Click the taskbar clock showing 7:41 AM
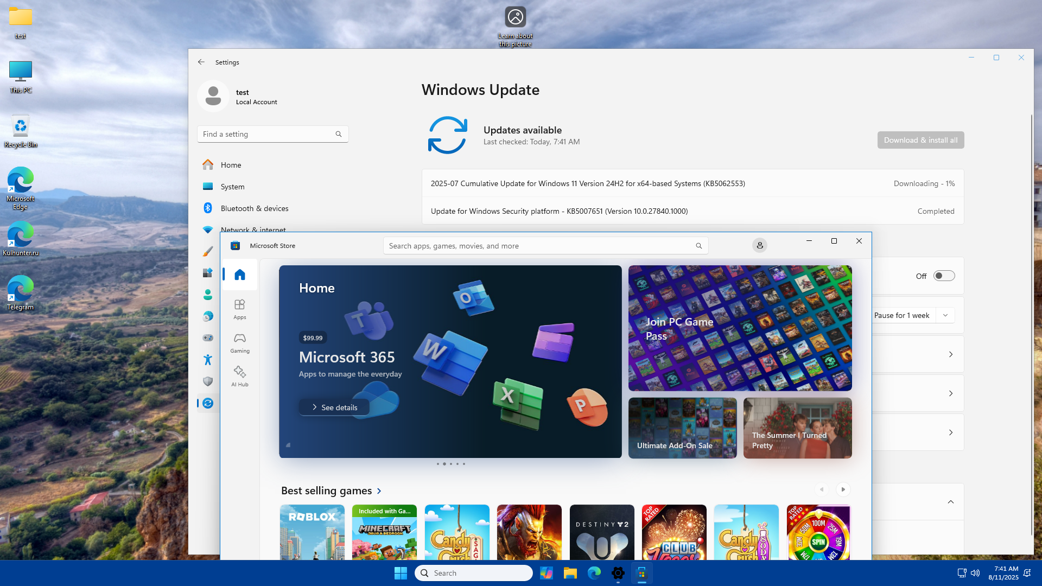The height and width of the screenshot is (586, 1042). point(1003,573)
